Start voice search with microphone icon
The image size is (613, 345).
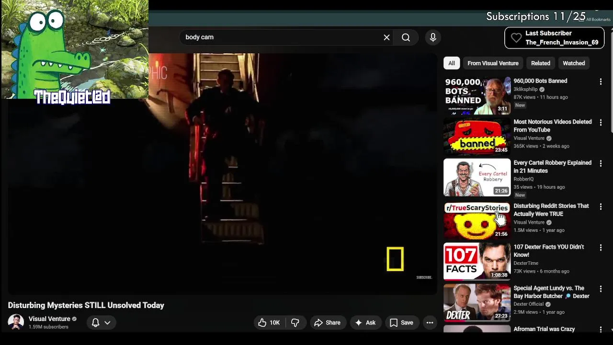tap(433, 37)
